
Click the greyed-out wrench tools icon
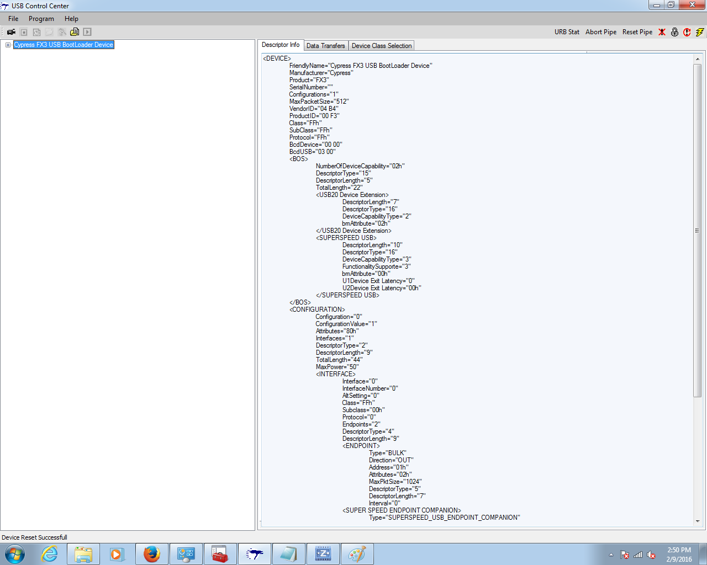coord(62,32)
